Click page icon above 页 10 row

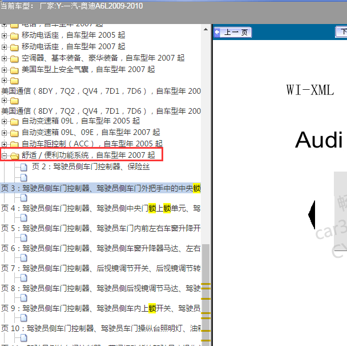pos(24,318)
